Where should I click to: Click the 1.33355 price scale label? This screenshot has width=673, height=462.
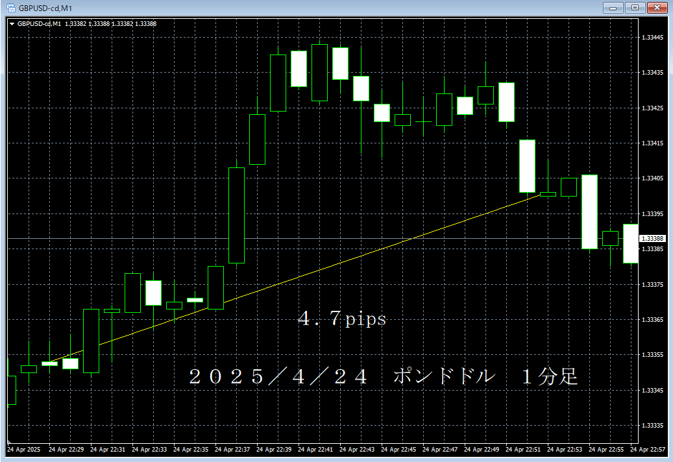[x=652, y=355]
